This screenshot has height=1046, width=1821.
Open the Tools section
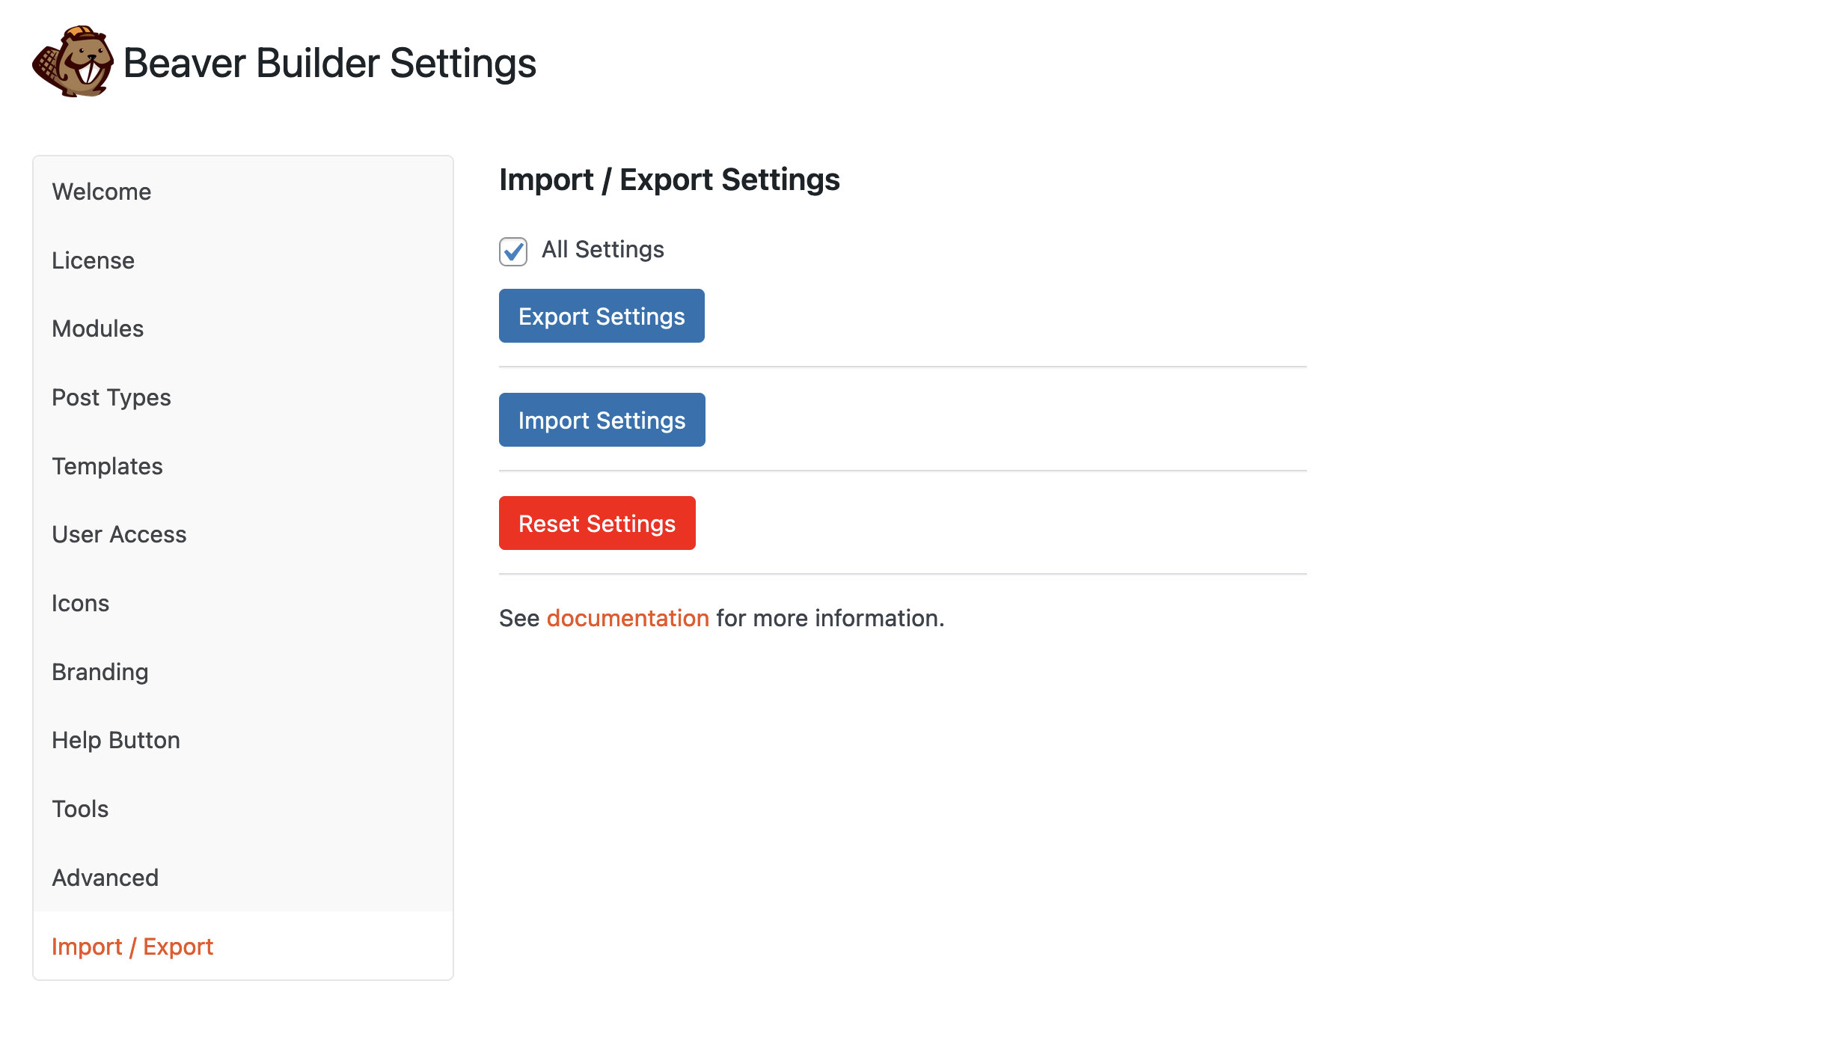(x=79, y=809)
